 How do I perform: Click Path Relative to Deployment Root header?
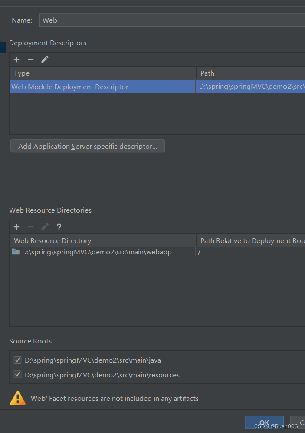250,240
